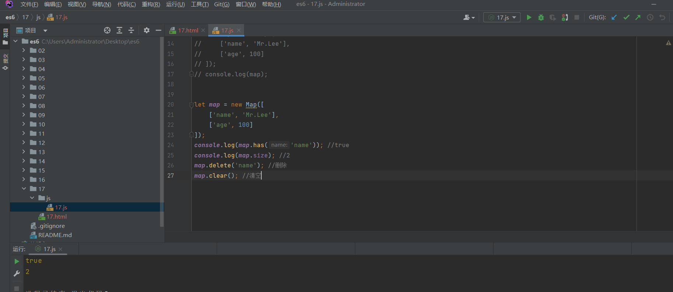This screenshot has width=673, height=292.
Task: Open the 导航(N) menu
Action: (x=101, y=4)
